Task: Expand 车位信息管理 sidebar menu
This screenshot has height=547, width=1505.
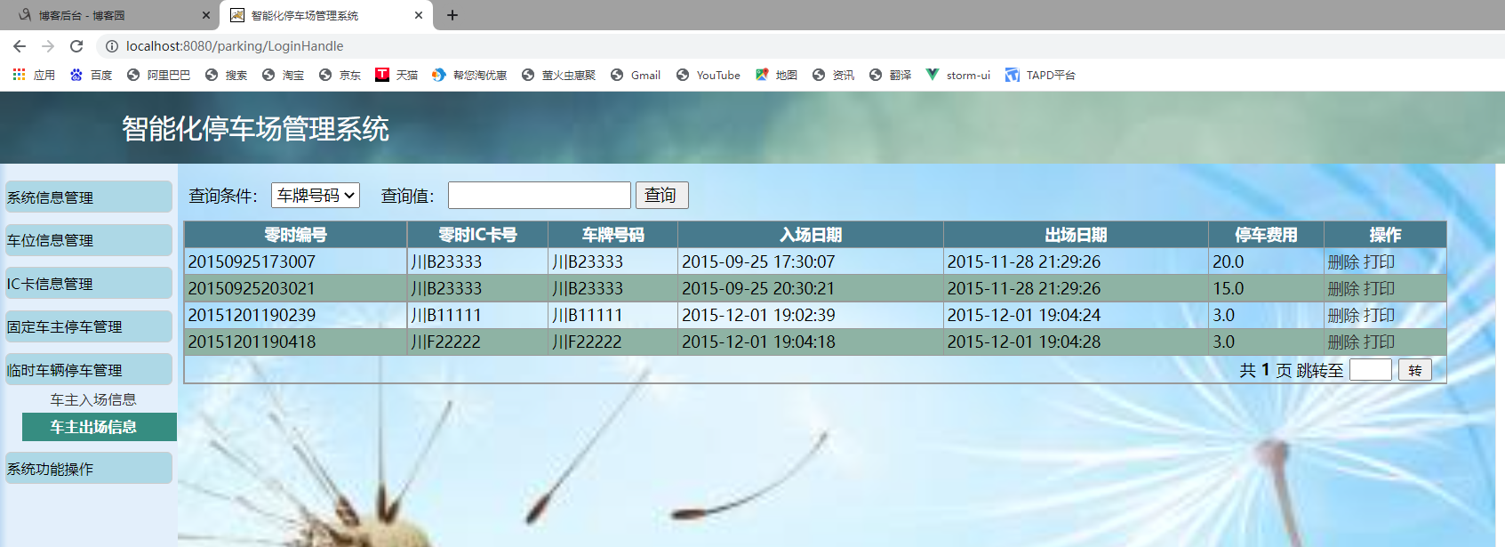Action: pyautogui.click(x=89, y=240)
